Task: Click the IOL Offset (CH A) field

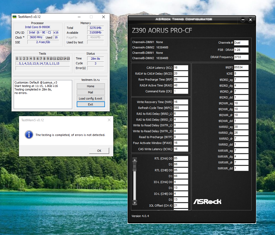Action: tap(181, 206)
